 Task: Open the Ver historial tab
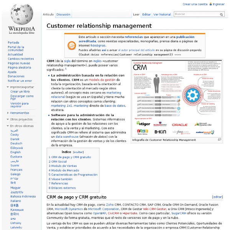pyautogui.click(x=162, y=15)
